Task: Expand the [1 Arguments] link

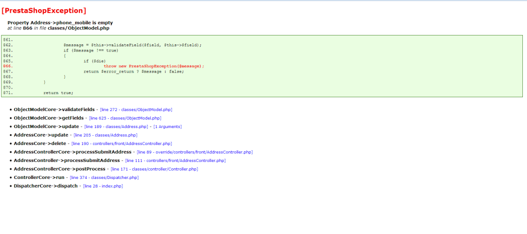Action: pyautogui.click(x=168, y=127)
